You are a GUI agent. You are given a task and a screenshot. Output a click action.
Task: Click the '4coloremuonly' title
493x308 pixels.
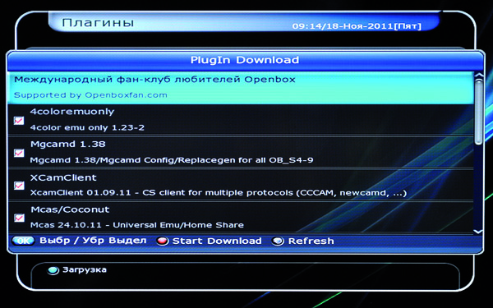72,112
